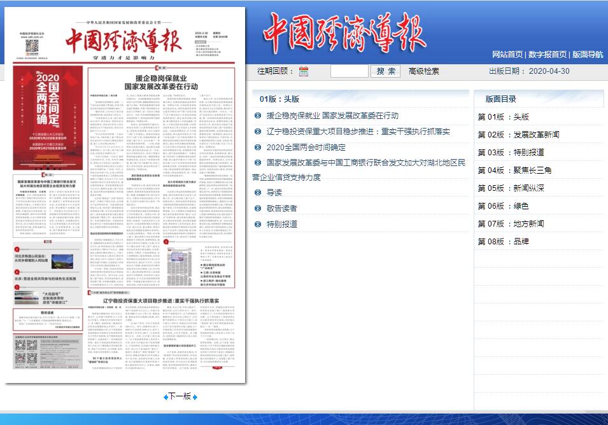
Task: Select 第06版：绿色 in the page list
Action: [x=503, y=206]
